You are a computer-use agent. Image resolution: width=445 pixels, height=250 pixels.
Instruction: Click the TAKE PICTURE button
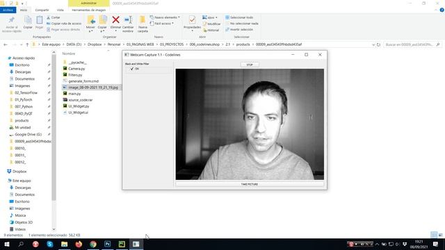click(250, 184)
